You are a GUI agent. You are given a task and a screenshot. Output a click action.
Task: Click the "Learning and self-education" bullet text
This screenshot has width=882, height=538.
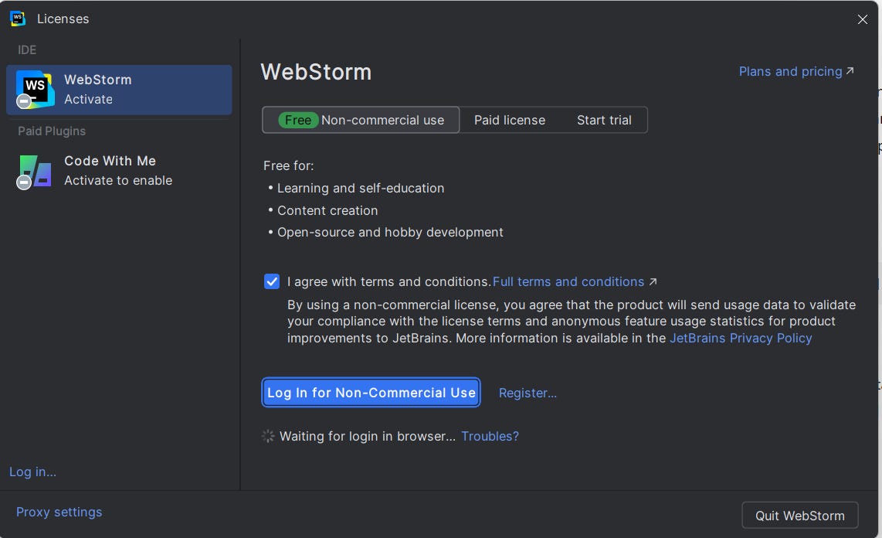click(361, 188)
